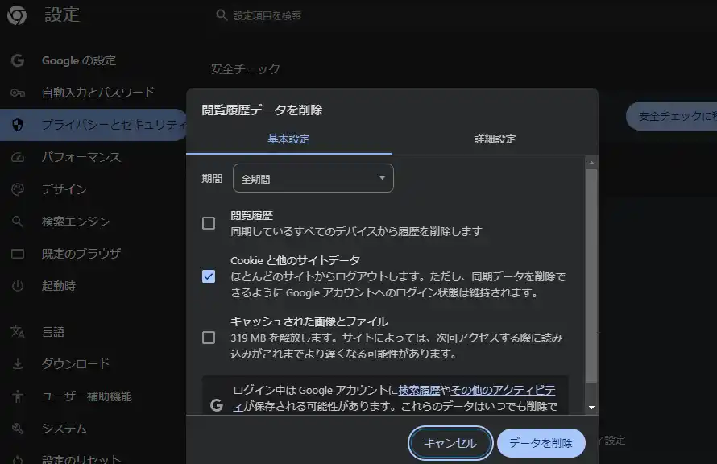Click the キャンセル button
The image size is (717, 464).
click(450, 443)
